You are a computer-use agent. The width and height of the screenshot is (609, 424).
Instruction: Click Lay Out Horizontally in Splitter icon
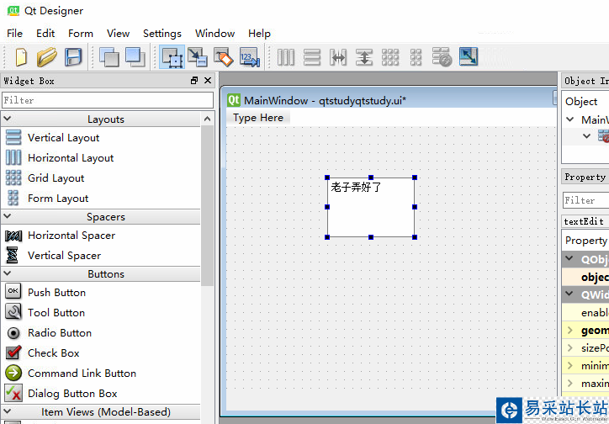click(338, 57)
